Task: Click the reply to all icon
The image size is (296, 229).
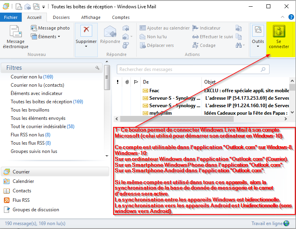Action: coord(126,28)
